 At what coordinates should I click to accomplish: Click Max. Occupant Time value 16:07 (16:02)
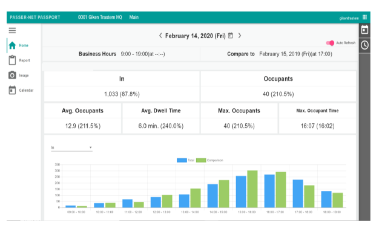[x=317, y=126]
